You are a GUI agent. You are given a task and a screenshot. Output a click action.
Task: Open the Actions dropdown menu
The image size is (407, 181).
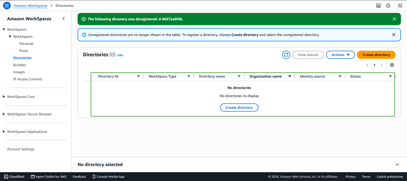coord(340,55)
